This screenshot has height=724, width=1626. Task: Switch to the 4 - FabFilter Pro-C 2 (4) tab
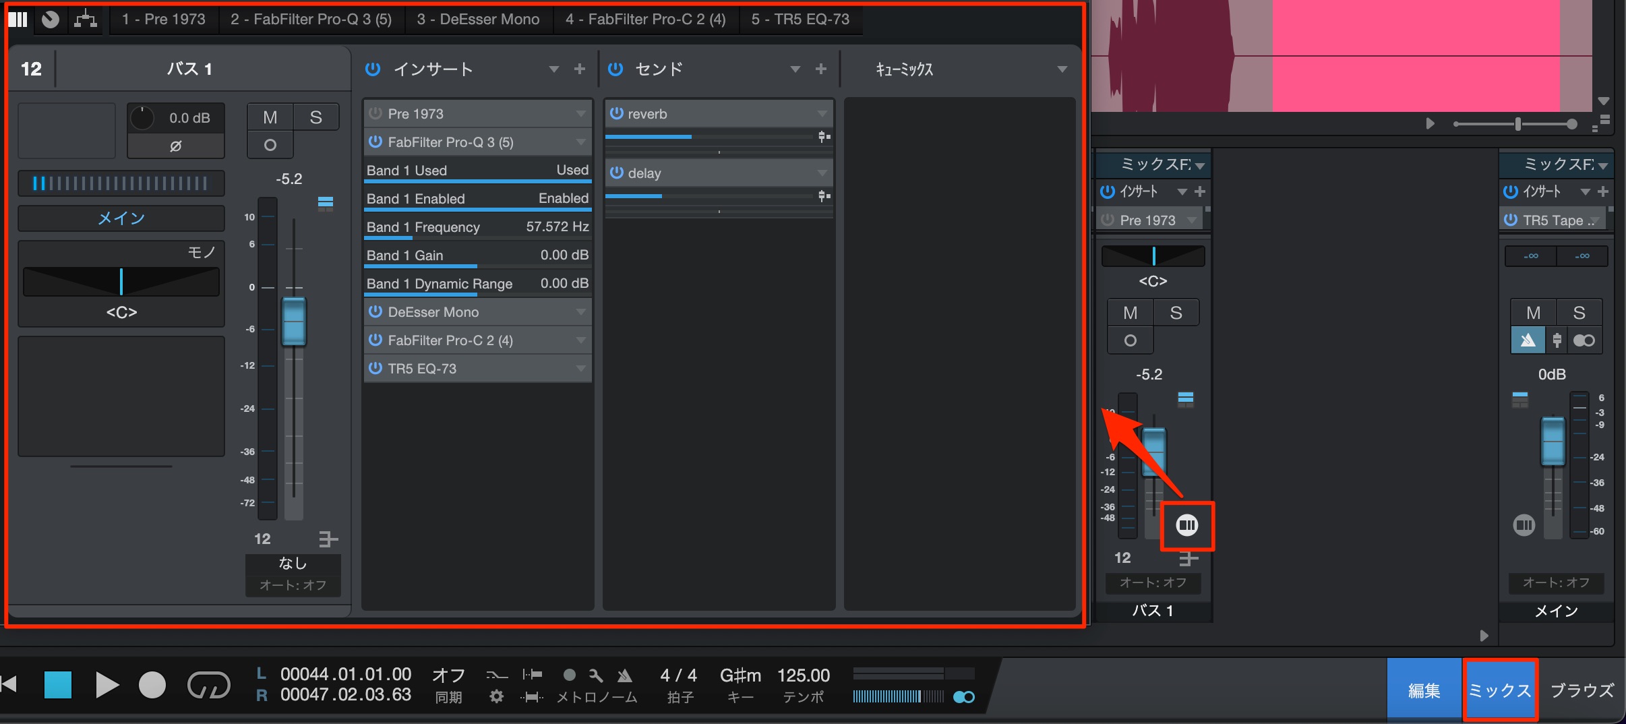click(645, 19)
